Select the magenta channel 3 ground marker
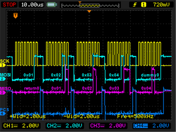The width and height of the screenshot is (176, 132). [x=3, y=93]
